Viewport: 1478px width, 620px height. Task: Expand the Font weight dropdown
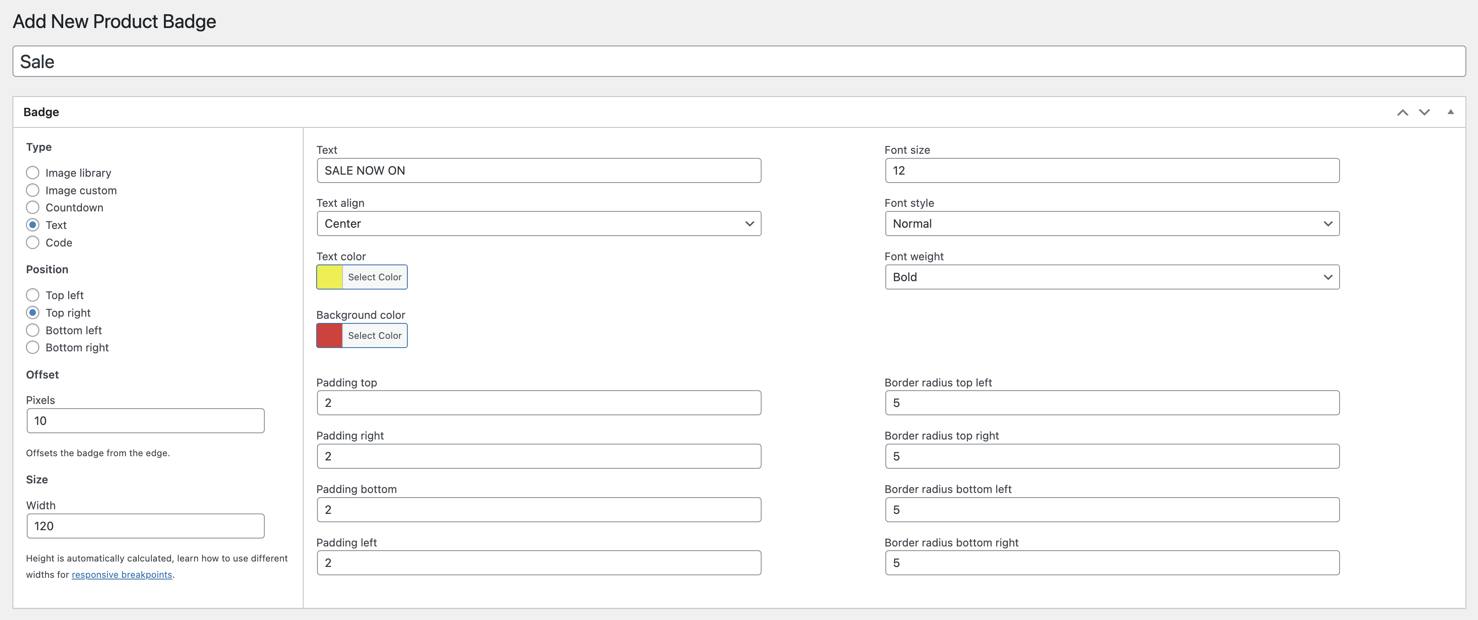pos(1111,277)
